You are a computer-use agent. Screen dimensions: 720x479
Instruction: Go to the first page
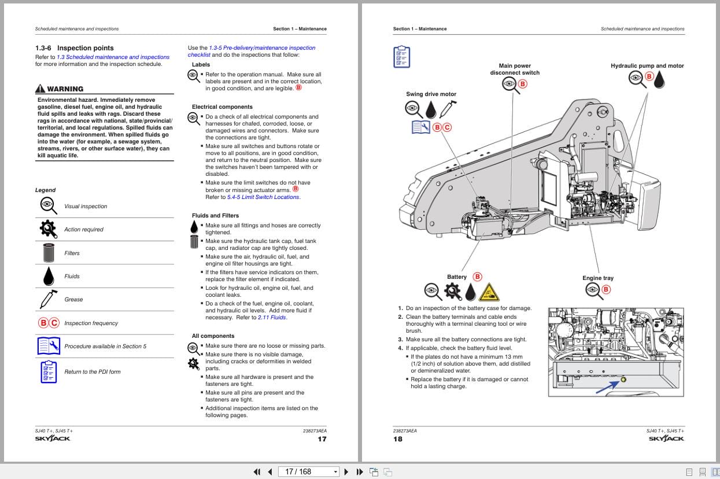coord(257,471)
